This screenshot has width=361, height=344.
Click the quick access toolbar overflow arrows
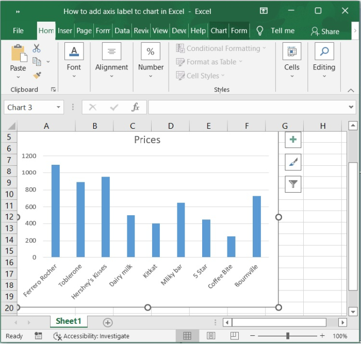coord(18,12)
